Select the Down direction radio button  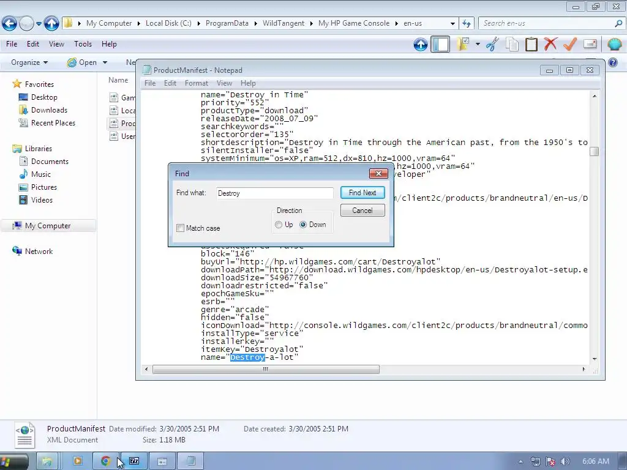(x=303, y=225)
